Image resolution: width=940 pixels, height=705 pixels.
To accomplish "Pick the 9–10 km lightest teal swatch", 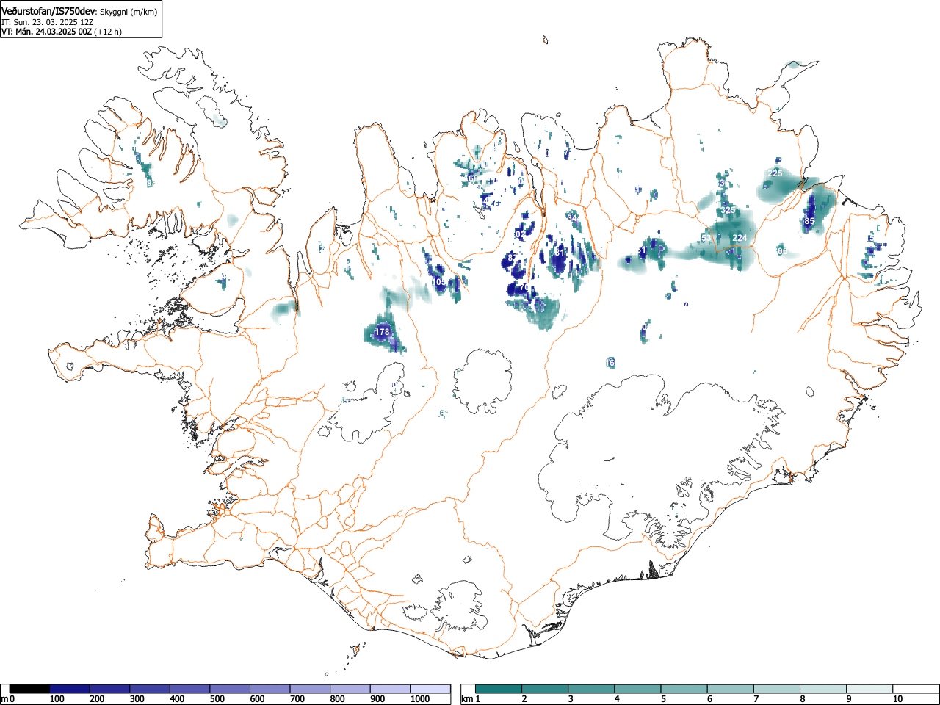I will [869, 689].
